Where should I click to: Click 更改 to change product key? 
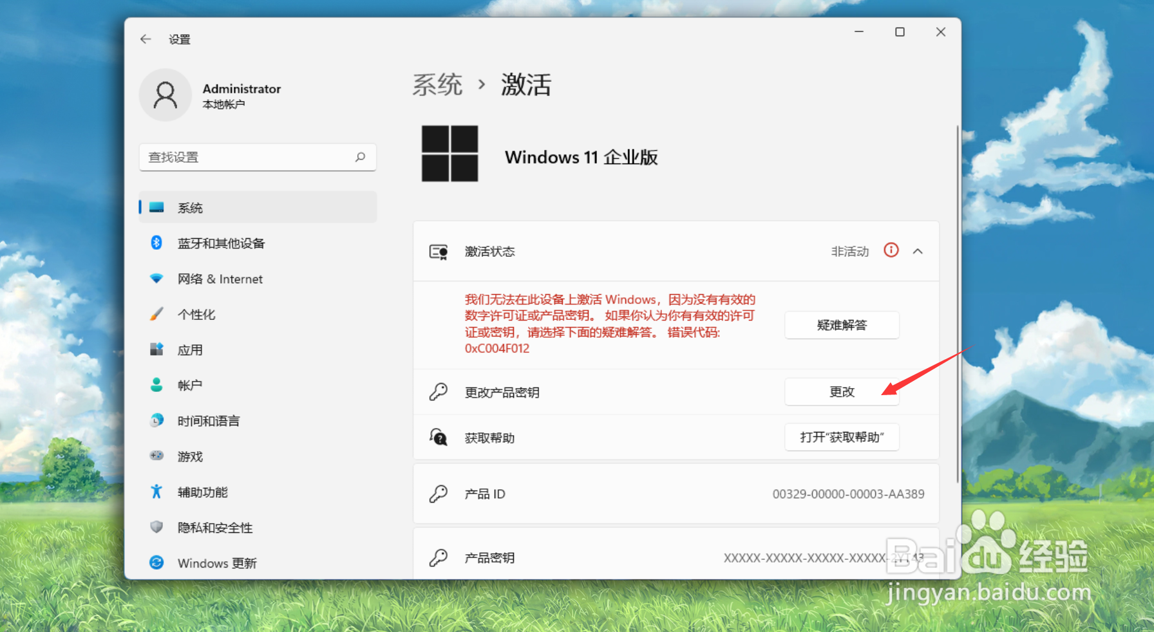[x=842, y=392]
